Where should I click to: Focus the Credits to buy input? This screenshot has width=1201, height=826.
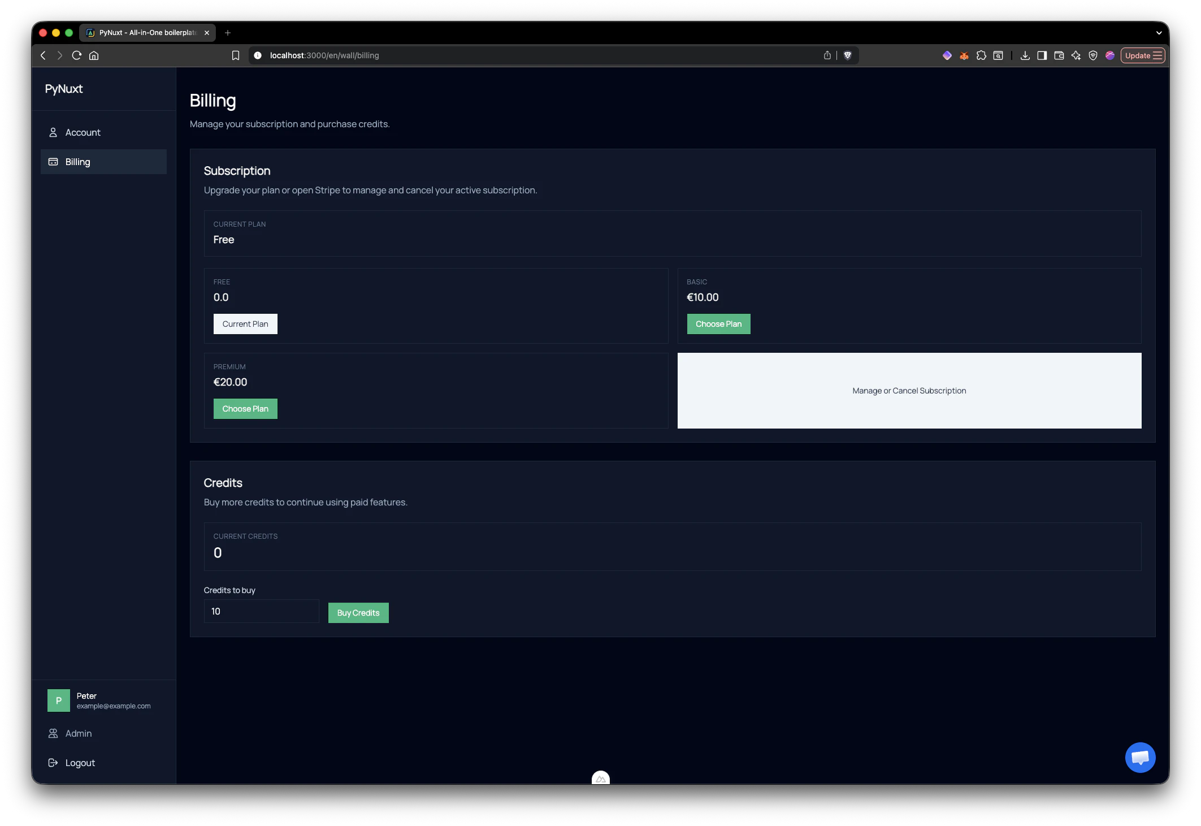pos(261,611)
